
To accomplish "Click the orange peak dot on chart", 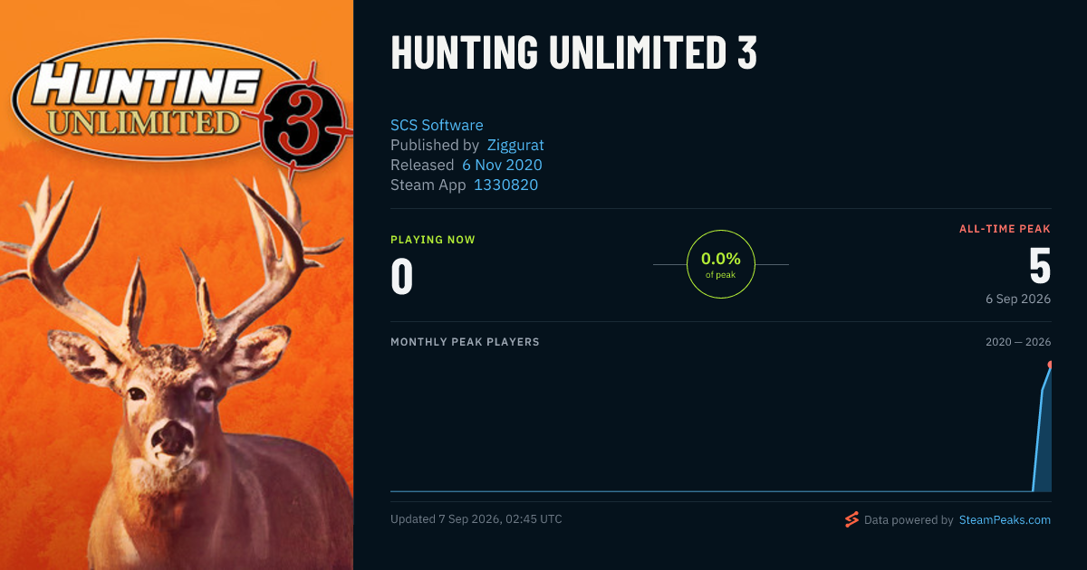I will 1050,365.
